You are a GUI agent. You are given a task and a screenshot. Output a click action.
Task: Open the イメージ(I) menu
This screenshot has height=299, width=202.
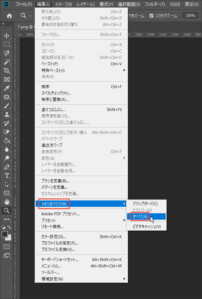coord(63,4)
